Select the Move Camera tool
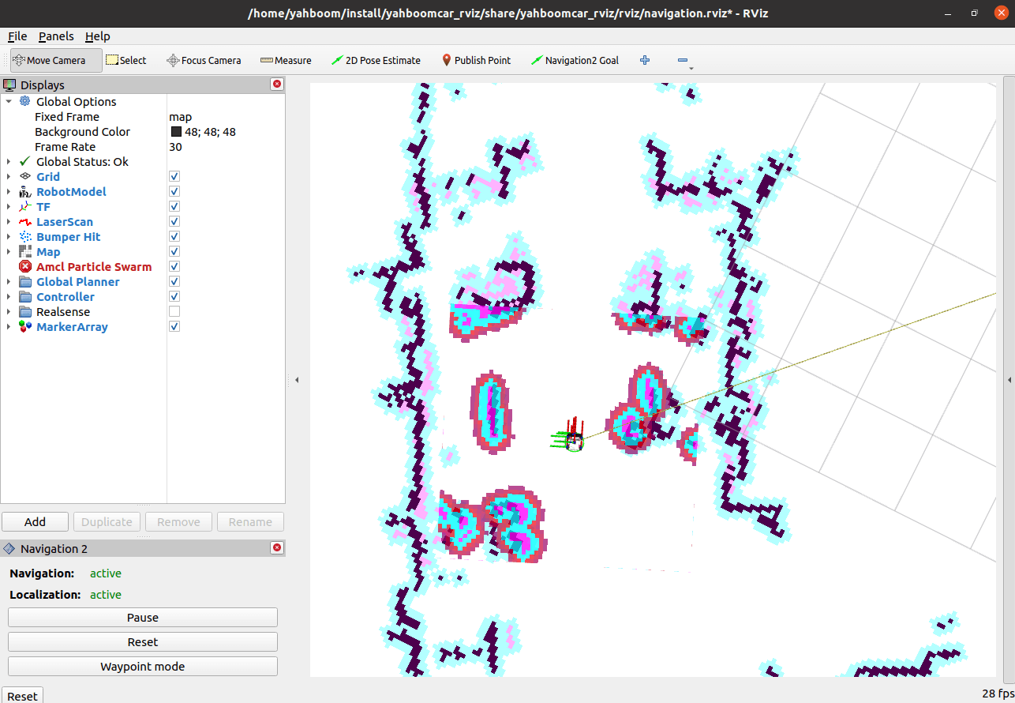The image size is (1015, 703). pos(56,60)
